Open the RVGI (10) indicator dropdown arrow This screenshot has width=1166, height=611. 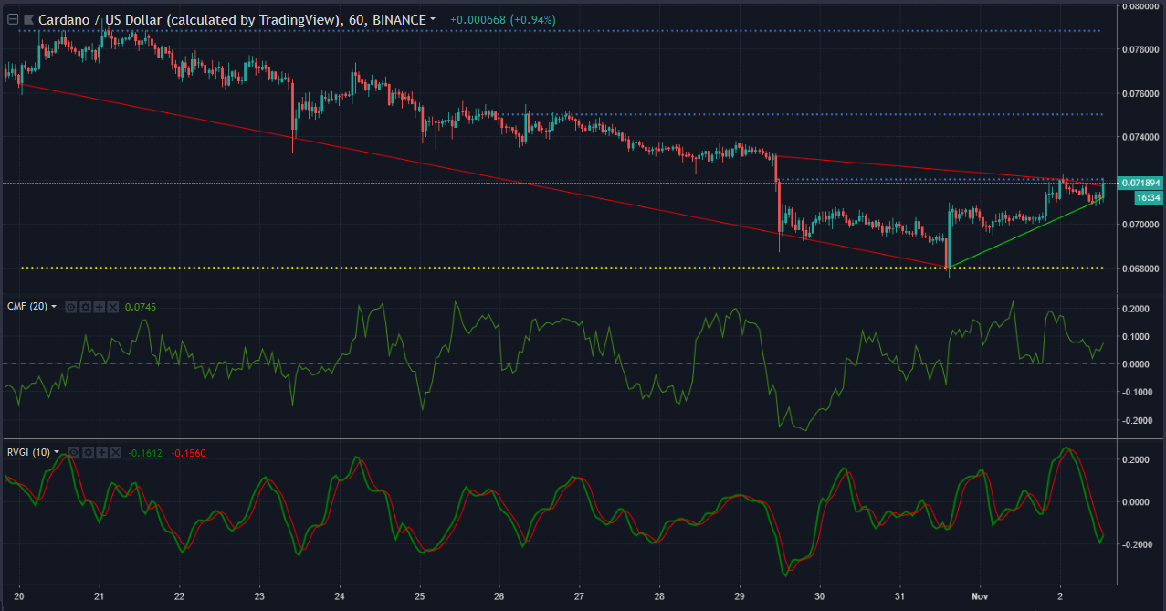click(x=57, y=452)
